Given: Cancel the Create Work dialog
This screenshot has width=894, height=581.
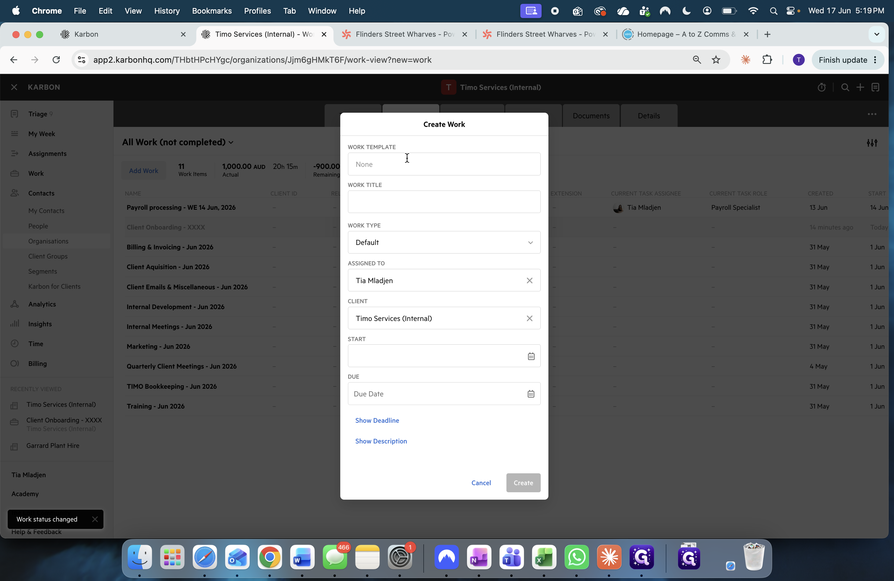Looking at the screenshot, I should (481, 482).
